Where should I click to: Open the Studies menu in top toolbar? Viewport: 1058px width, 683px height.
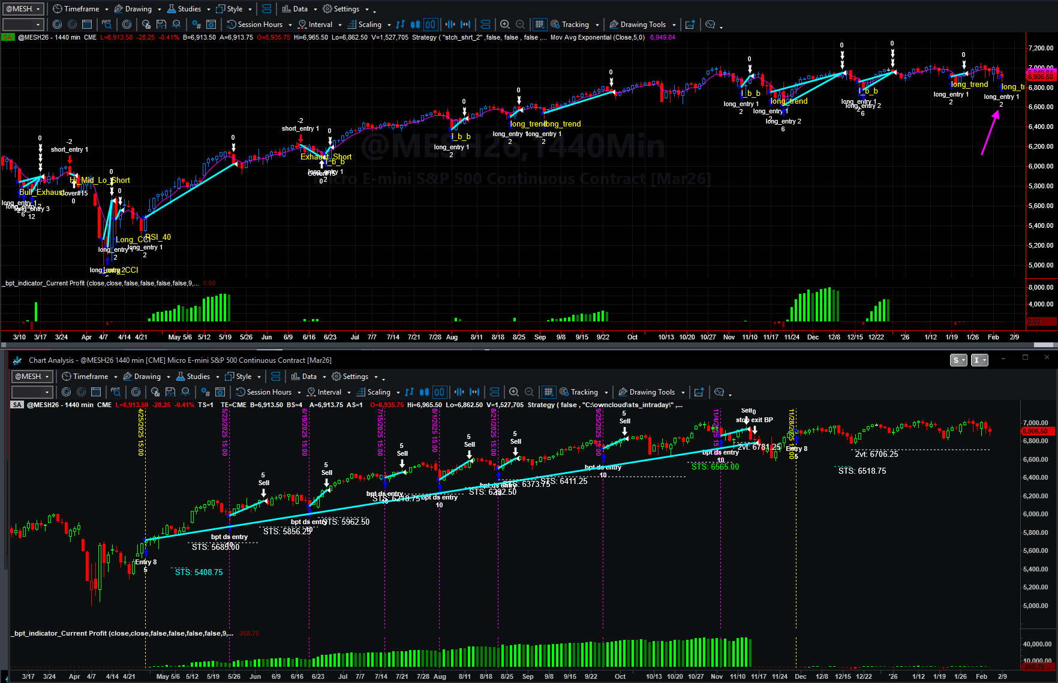click(189, 9)
